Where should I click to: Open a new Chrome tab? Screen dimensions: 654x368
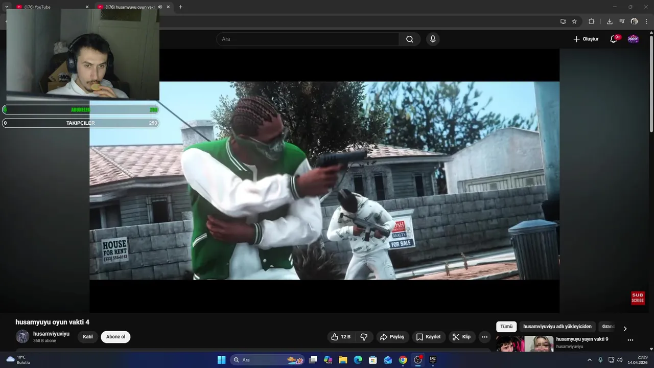[x=180, y=7]
